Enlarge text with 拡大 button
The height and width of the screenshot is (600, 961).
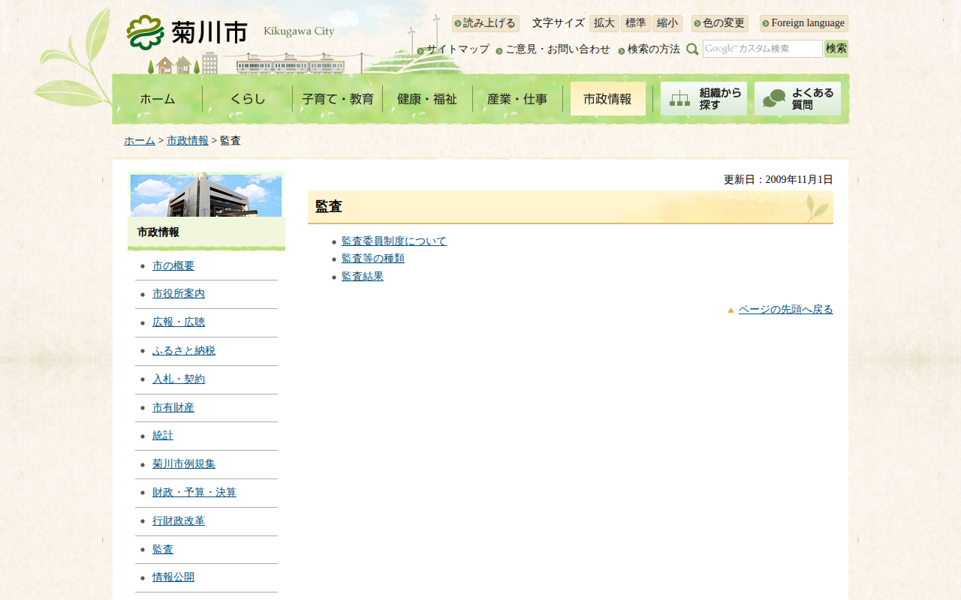(x=604, y=23)
